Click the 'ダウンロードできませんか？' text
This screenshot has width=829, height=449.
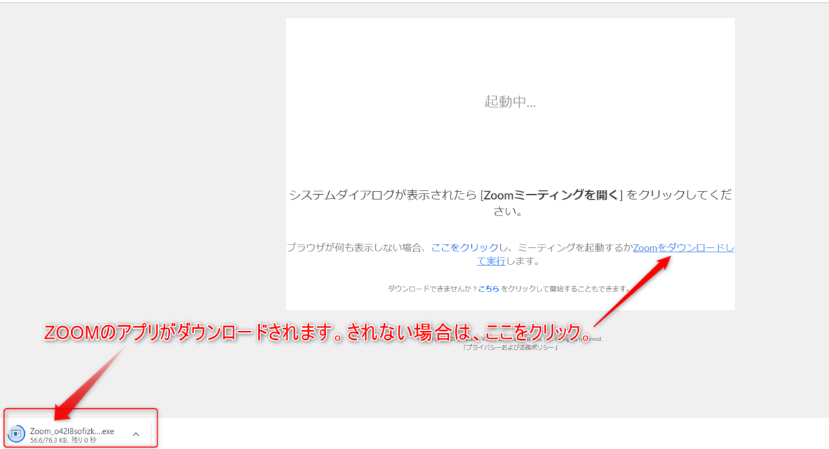pyautogui.click(x=432, y=289)
